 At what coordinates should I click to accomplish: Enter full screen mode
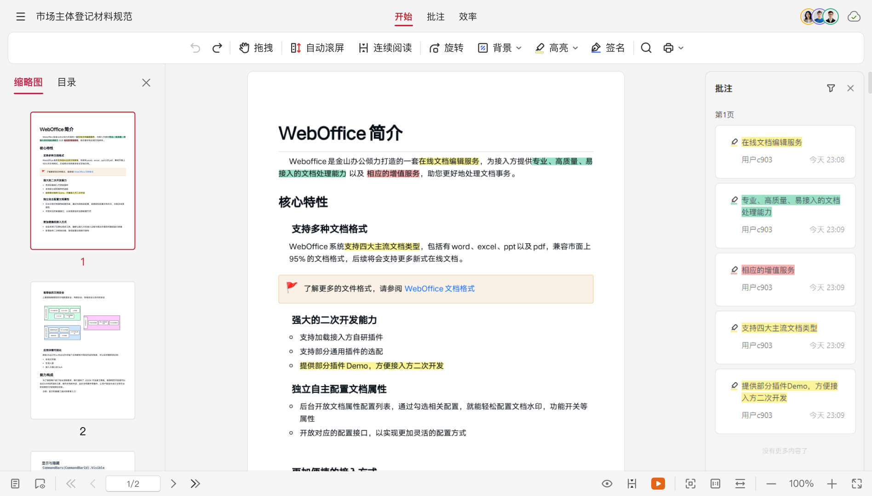[857, 484]
